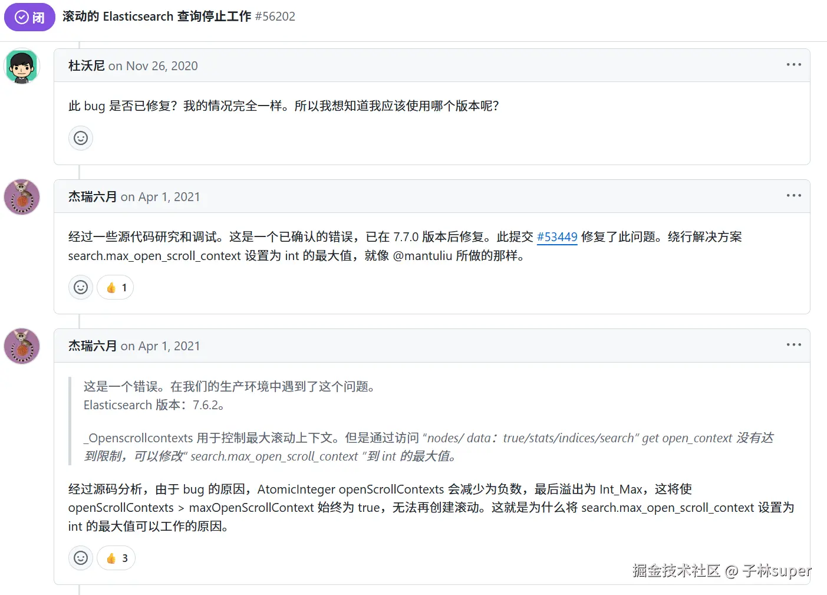
Task: Click issue number #56202 in title
Action: (x=275, y=17)
